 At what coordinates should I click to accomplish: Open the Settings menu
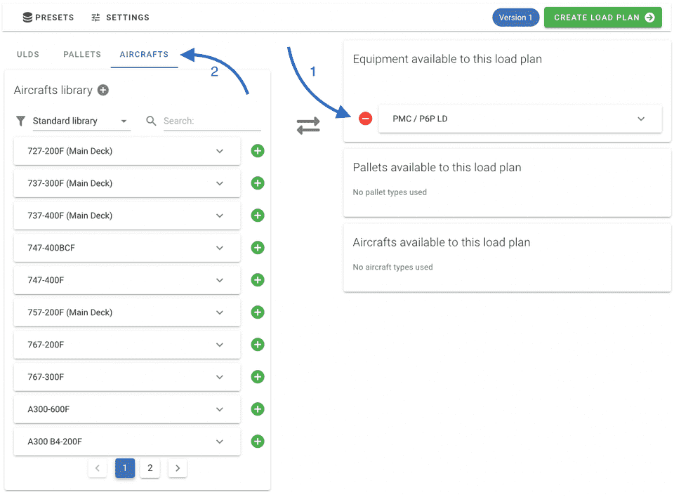pos(120,18)
